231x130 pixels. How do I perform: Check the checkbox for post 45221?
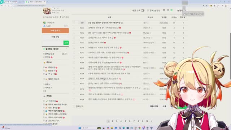pyautogui.click(x=74, y=38)
